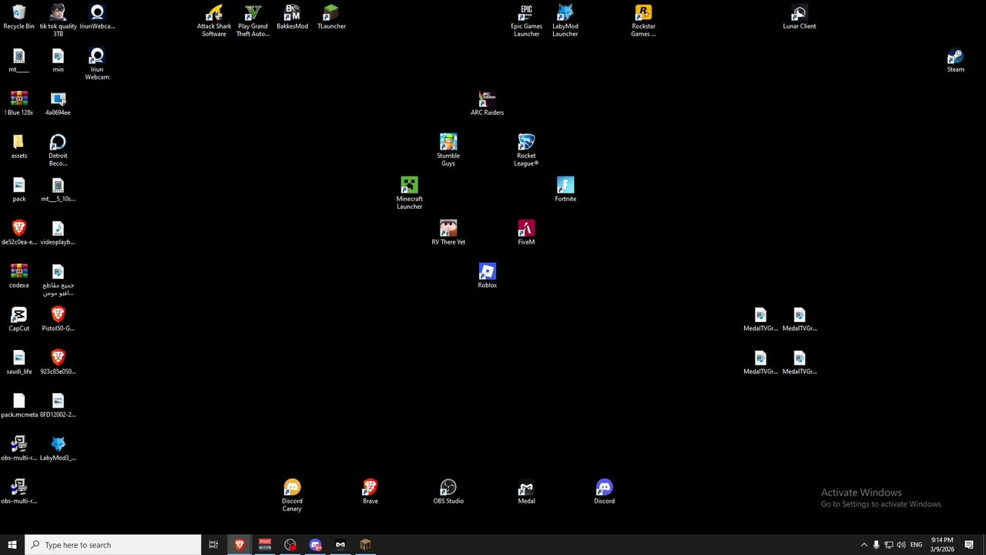Image resolution: width=986 pixels, height=555 pixels.
Task: Select the videoplayb... file
Action: pyautogui.click(x=58, y=233)
